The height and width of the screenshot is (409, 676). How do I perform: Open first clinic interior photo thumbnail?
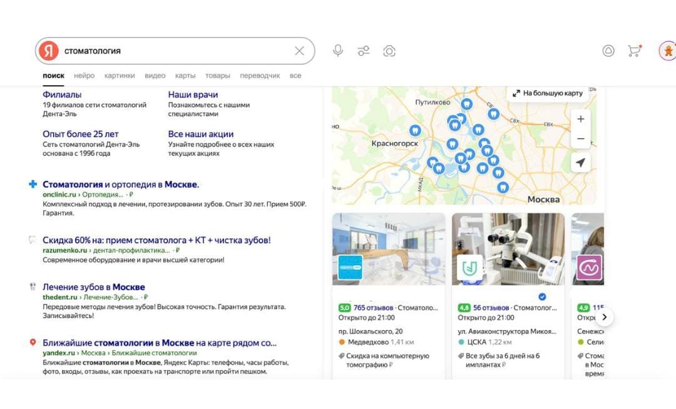pos(389,249)
